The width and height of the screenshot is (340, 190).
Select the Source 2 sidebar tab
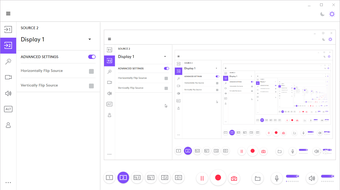(x=8, y=46)
